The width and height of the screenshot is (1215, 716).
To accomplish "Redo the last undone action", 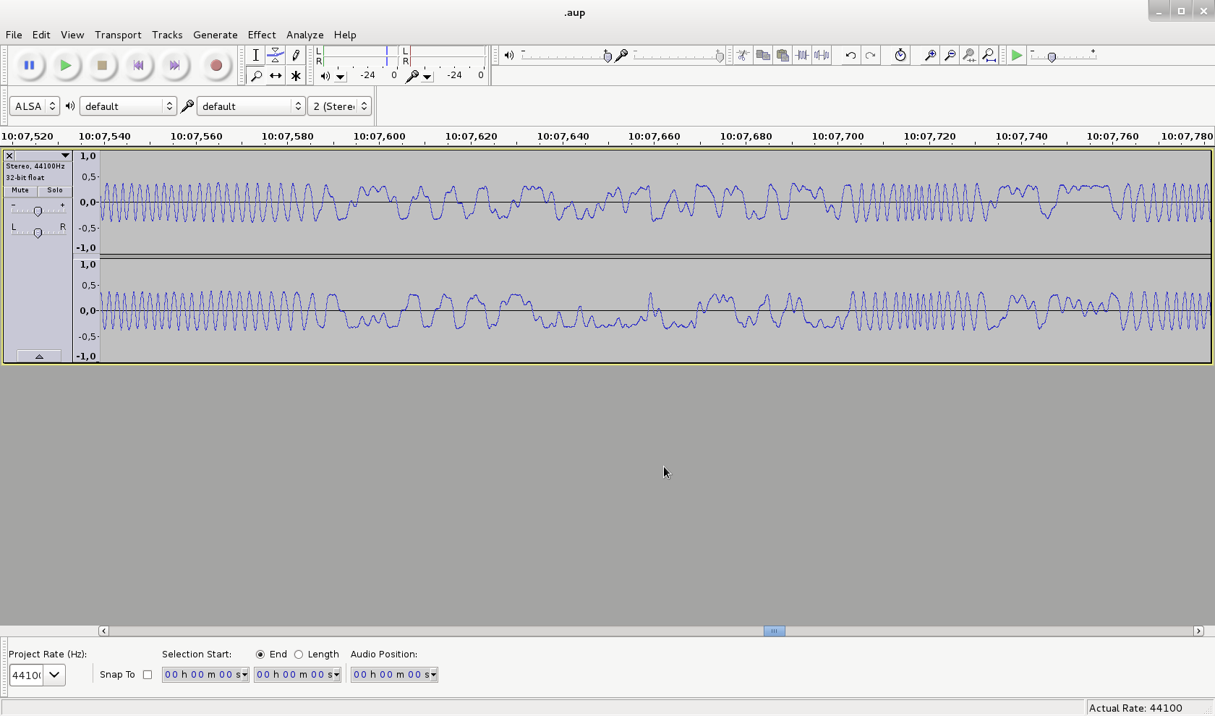I will click(x=870, y=55).
